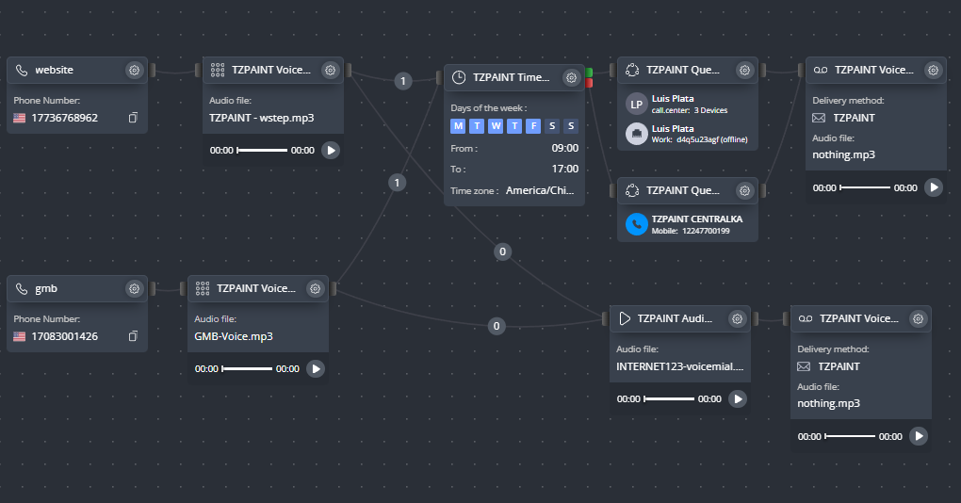Image resolution: width=961 pixels, height=503 pixels.
Task: Play the GMB-Voice.mp3 audio file
Action: tap(316, 369)
